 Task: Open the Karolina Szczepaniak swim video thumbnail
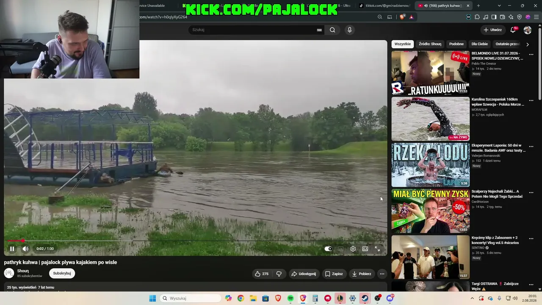pyautogui.click(x=431, y=119)
